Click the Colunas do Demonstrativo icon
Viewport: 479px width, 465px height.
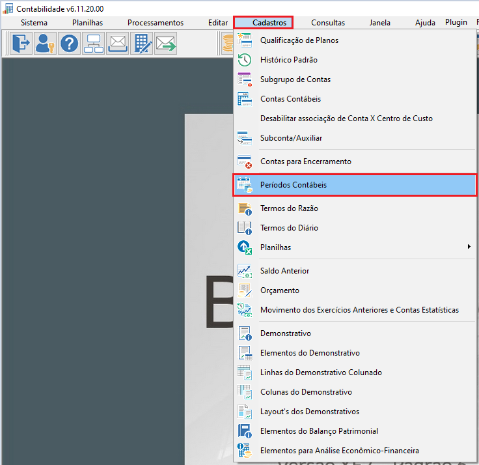245,392
